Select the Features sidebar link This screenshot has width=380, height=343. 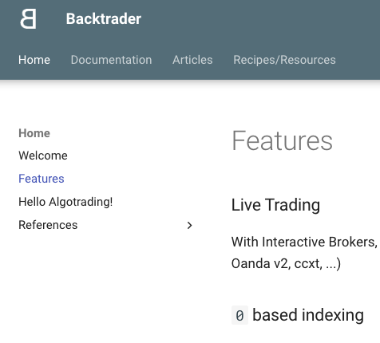42,179
